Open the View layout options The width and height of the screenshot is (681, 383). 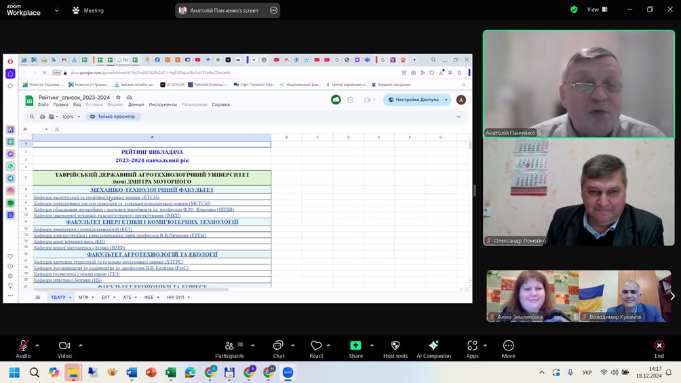click(x=596, y=9)
